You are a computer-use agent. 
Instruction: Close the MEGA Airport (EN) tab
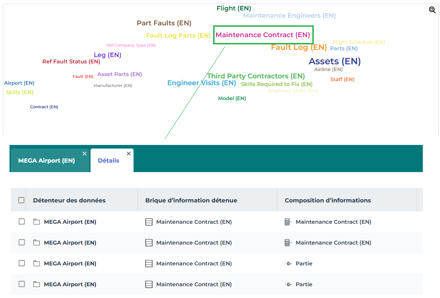click(x=84, y=154)
